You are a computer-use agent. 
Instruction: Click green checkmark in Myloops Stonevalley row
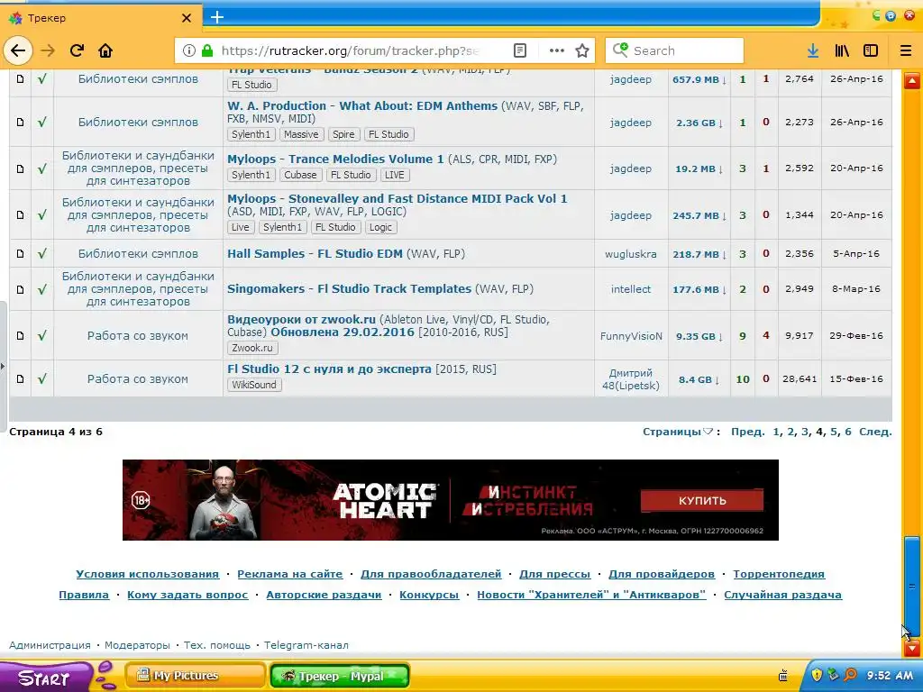[x=41, y=214]
